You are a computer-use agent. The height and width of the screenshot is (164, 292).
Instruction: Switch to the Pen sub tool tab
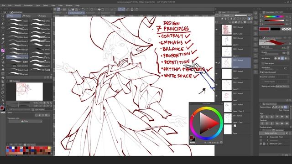pyautogui.click(x=14, y=16)
